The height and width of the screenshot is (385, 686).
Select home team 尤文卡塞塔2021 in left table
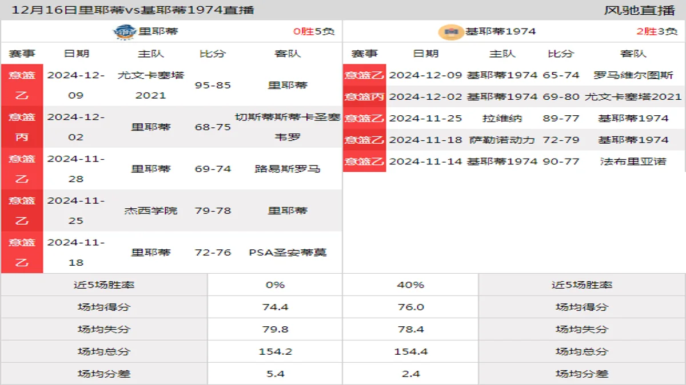click(x=151, y=85)
